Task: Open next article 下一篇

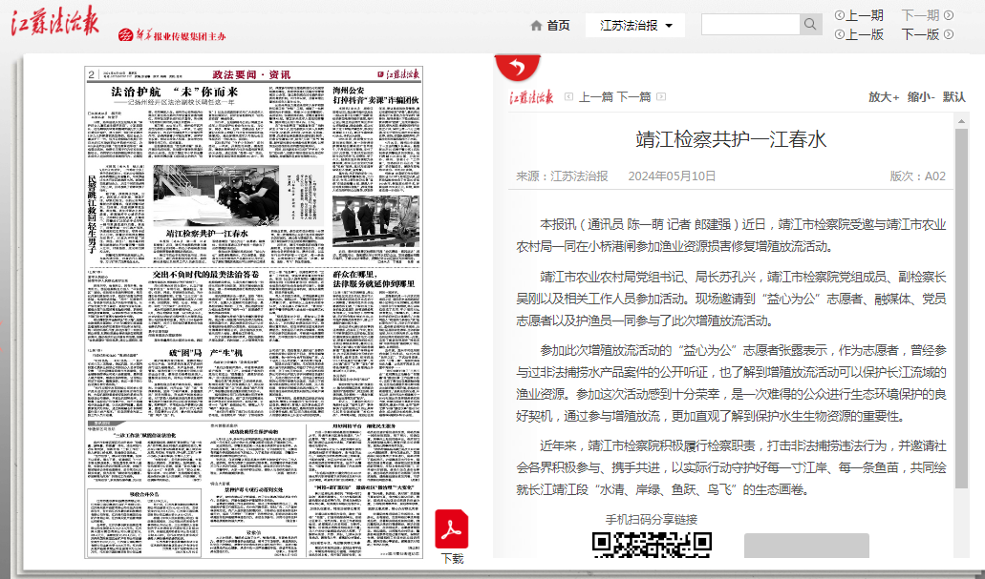Action: tap(633, 96)
